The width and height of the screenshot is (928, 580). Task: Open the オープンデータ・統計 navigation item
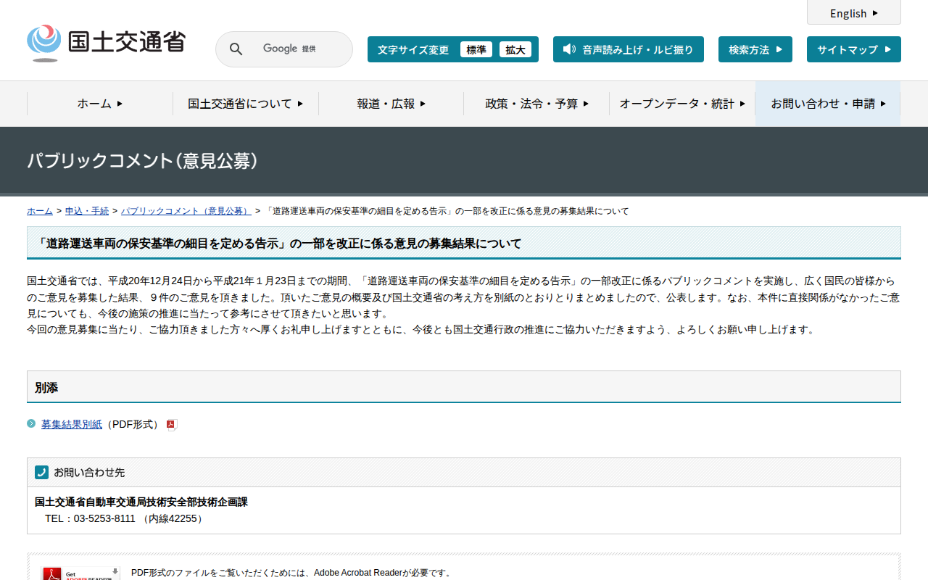point(681,104)
